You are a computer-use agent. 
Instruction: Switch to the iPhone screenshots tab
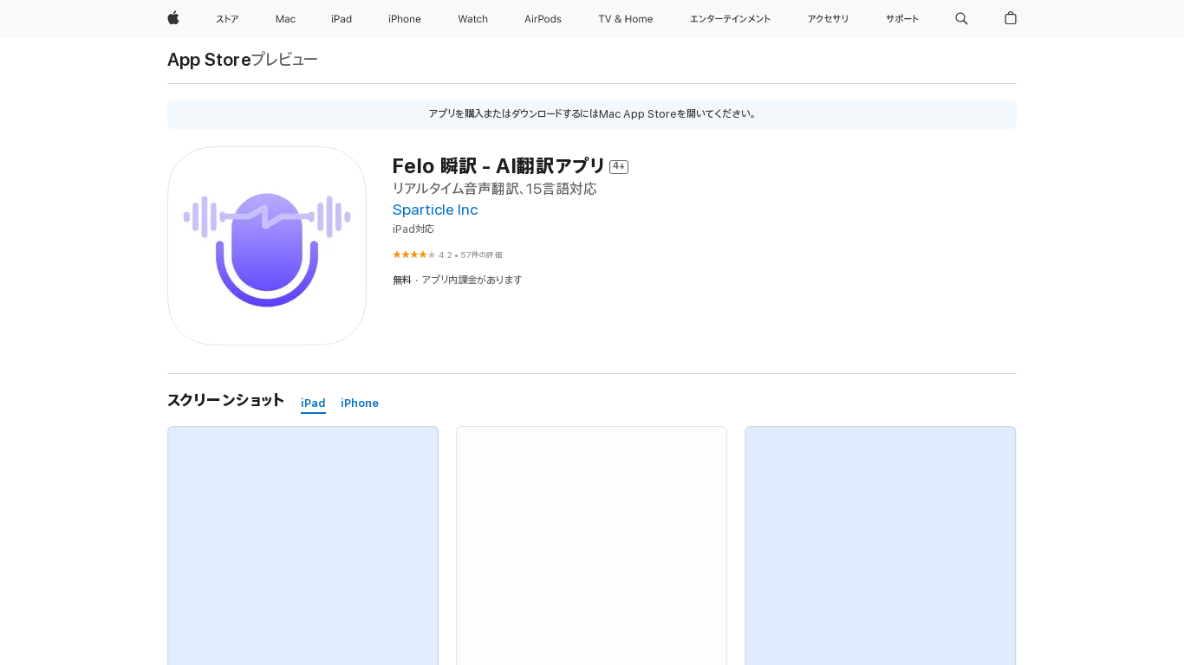point(360,404)
